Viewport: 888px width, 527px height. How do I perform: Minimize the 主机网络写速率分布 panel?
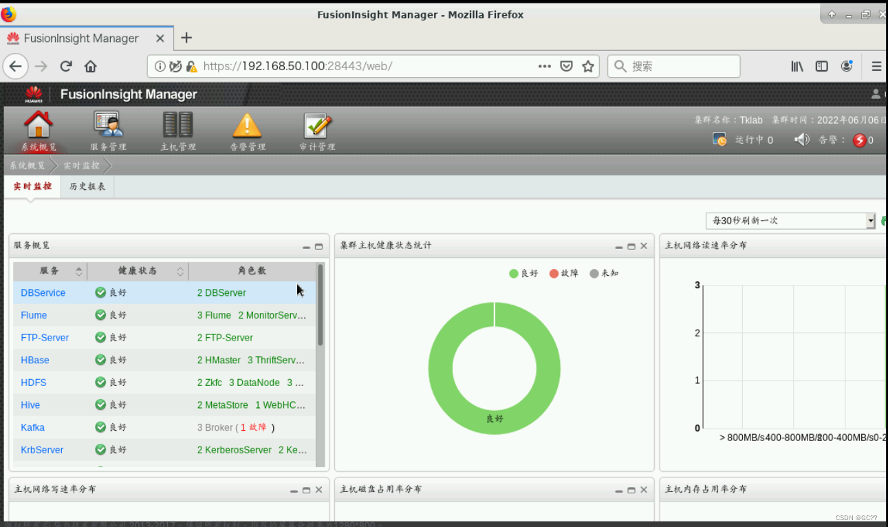coord(294,490)
